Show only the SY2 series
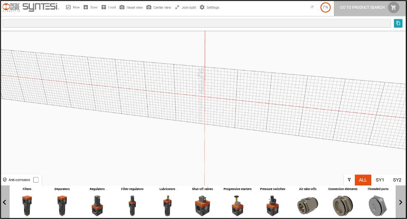This screenshot has width=407, height=219. click(x=397, y=180)
